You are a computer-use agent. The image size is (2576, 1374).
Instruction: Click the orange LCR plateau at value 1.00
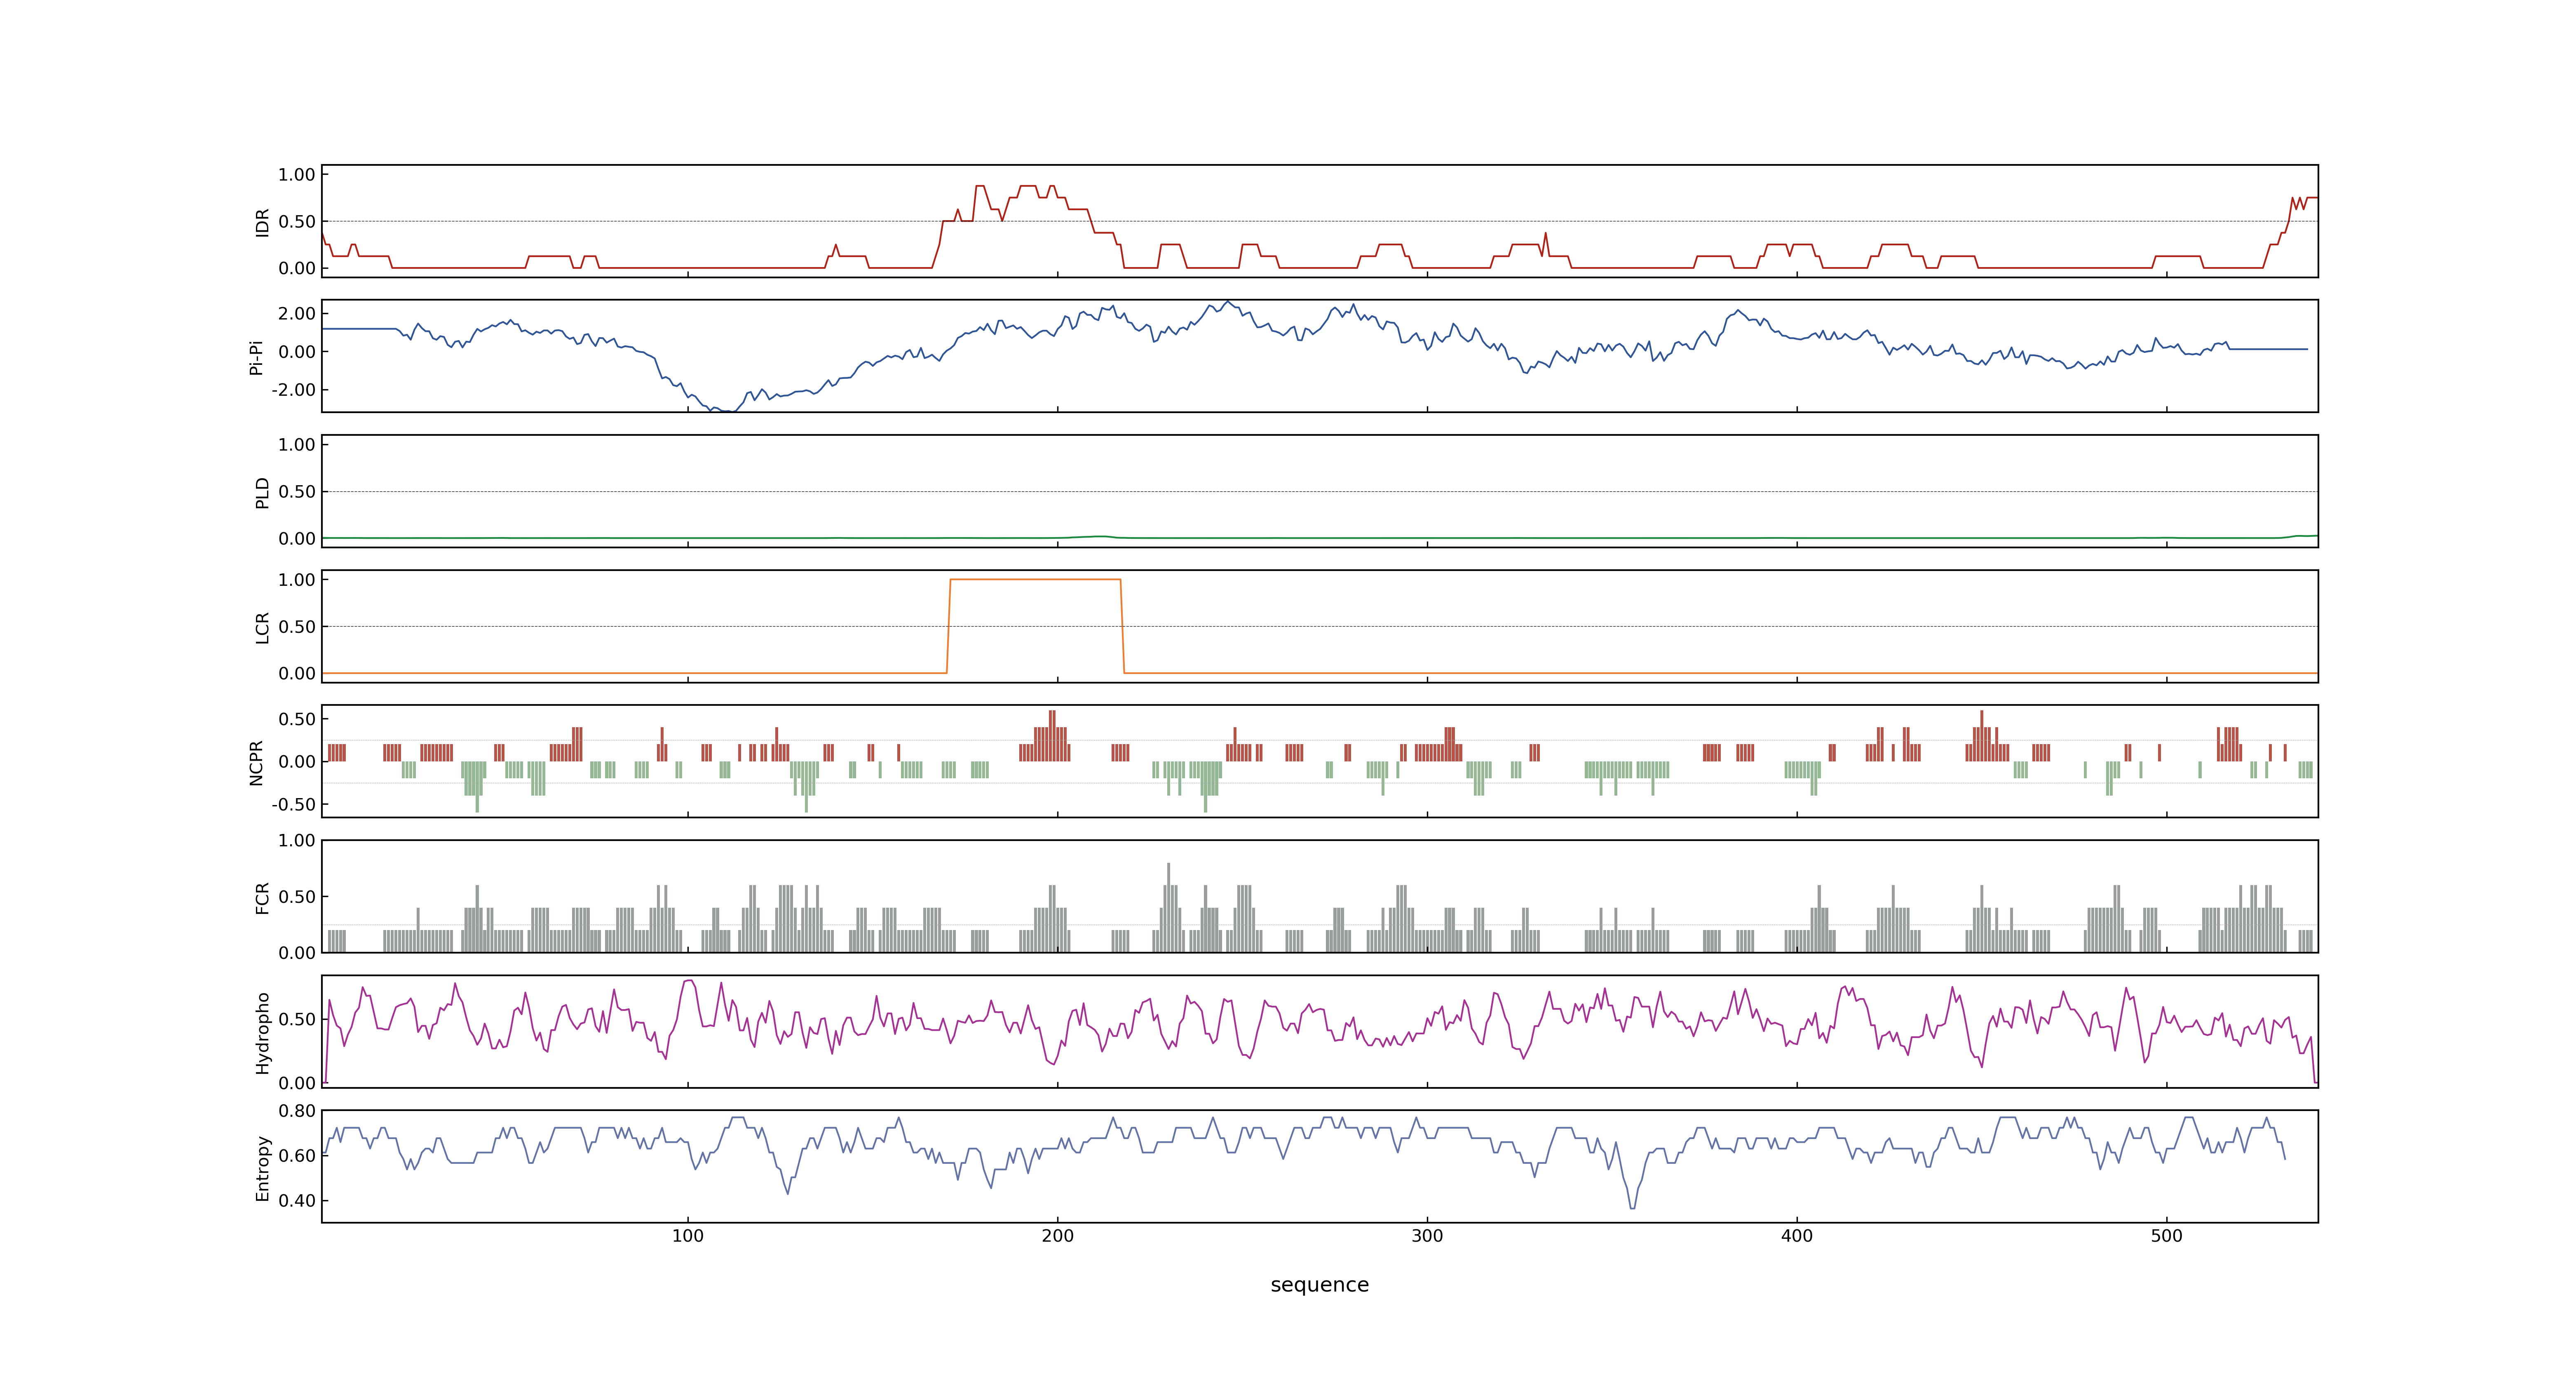tap(1035, 579)
